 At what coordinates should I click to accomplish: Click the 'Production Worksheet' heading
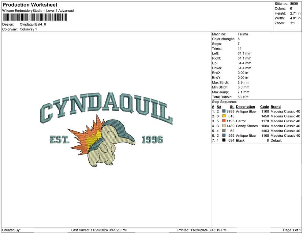(x=30, y=5)
